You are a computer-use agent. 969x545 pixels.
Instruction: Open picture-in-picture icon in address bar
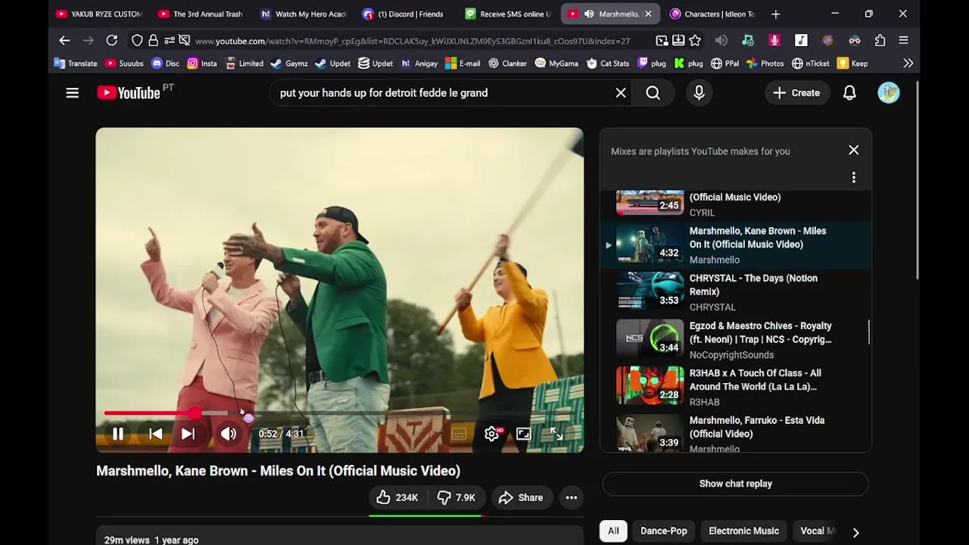[x=662, y=40]
